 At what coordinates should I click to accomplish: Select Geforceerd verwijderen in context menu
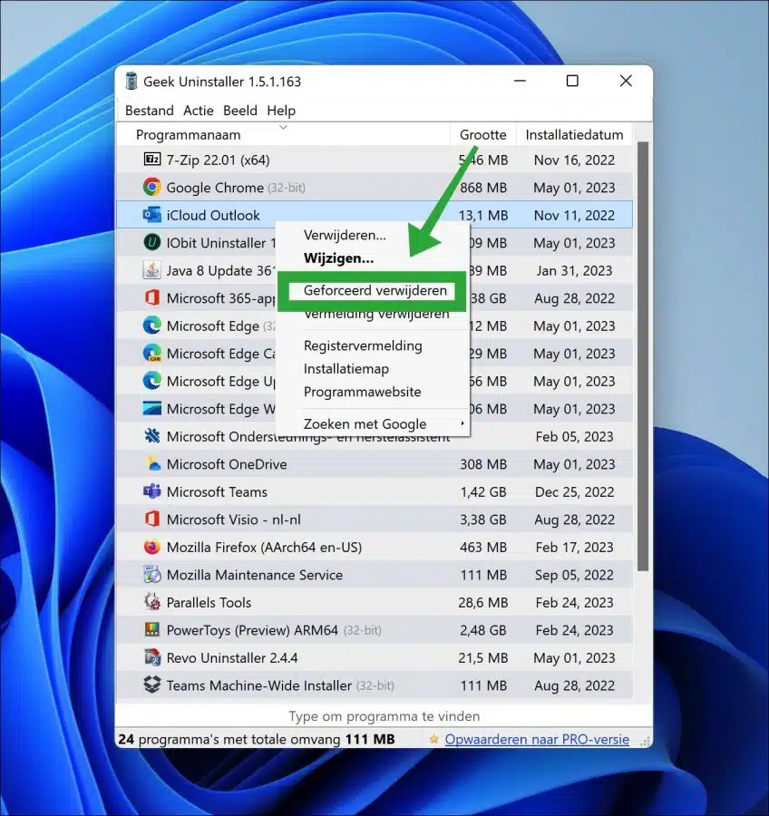coord(373,290)
